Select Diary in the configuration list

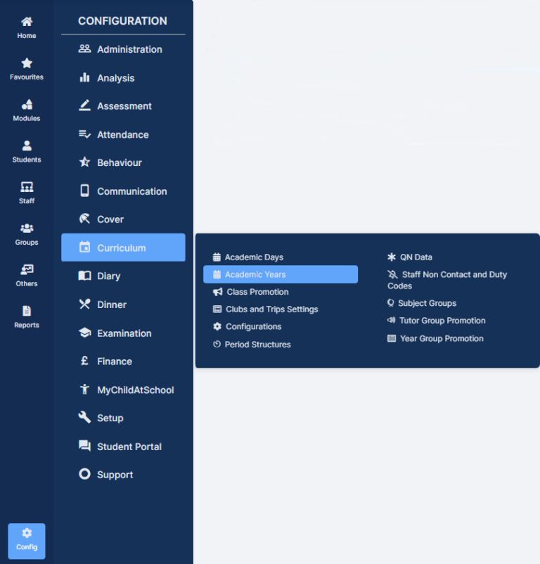(x=123, y=276)
